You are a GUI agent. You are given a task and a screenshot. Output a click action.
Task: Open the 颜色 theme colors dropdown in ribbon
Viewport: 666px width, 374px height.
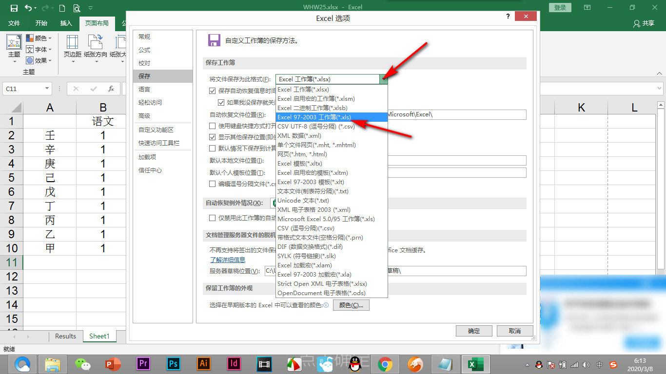pos(39,38)
